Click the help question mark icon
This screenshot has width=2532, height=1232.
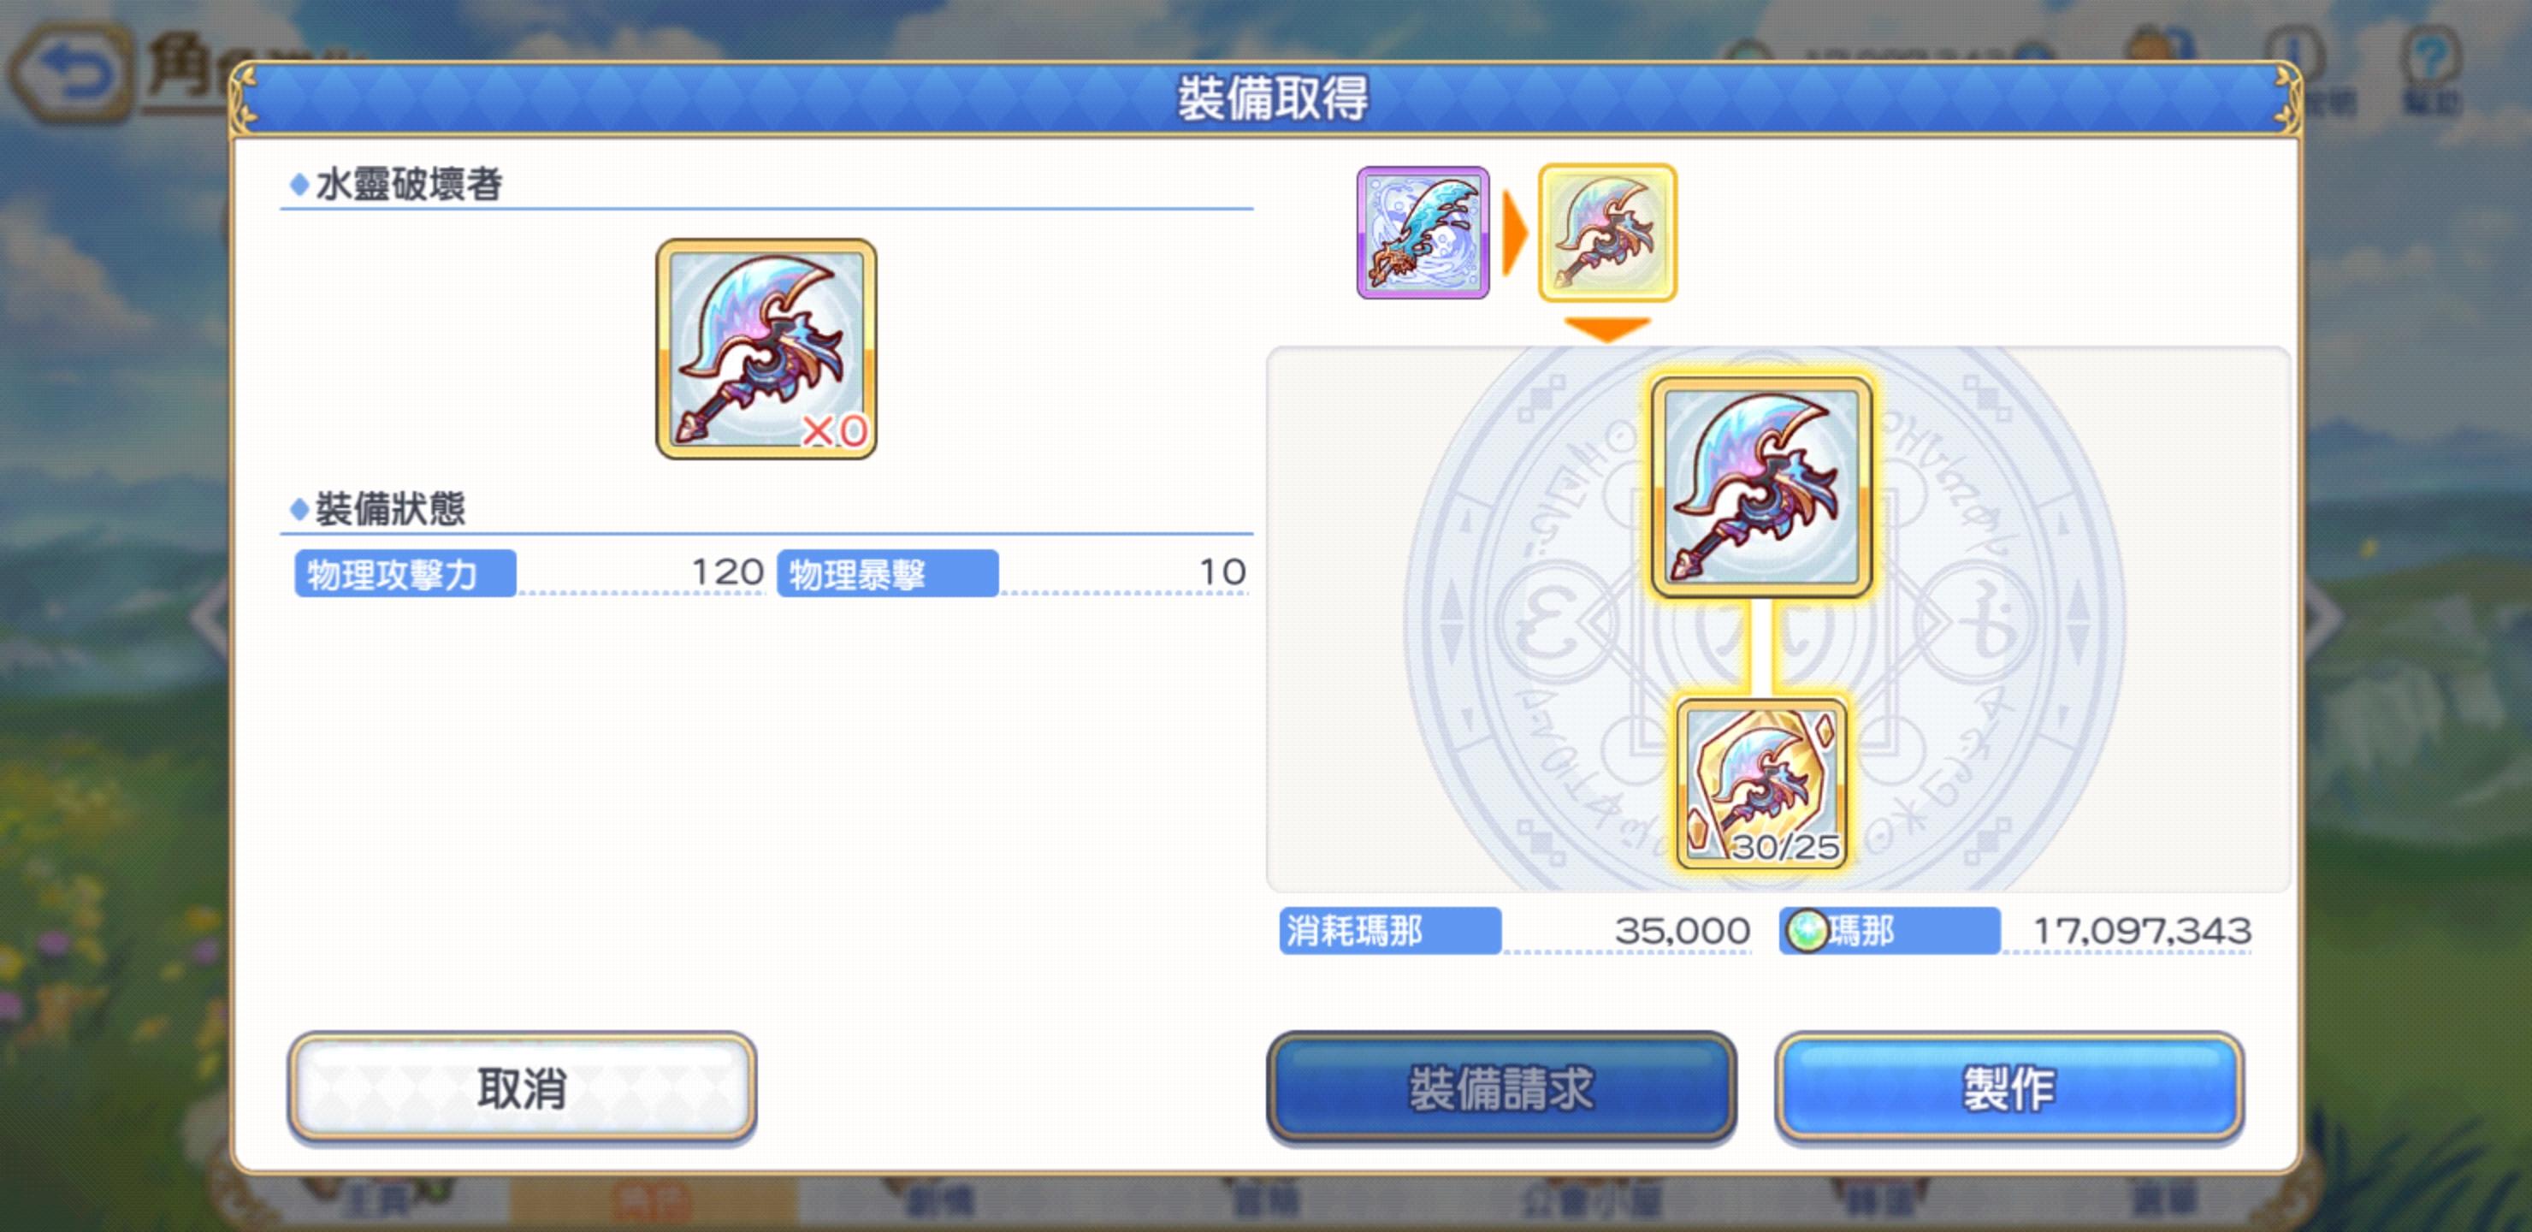(2429, 57)
